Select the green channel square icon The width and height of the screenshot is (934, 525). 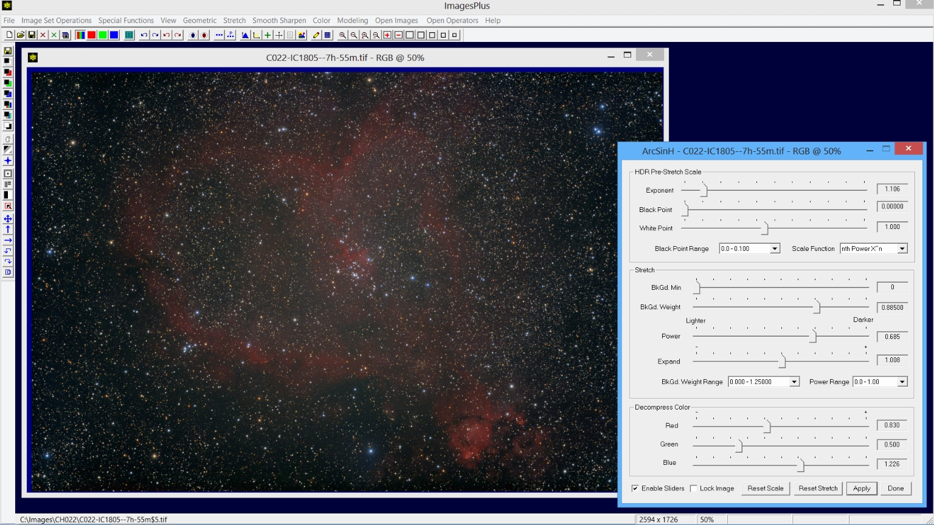pos(103,35)
